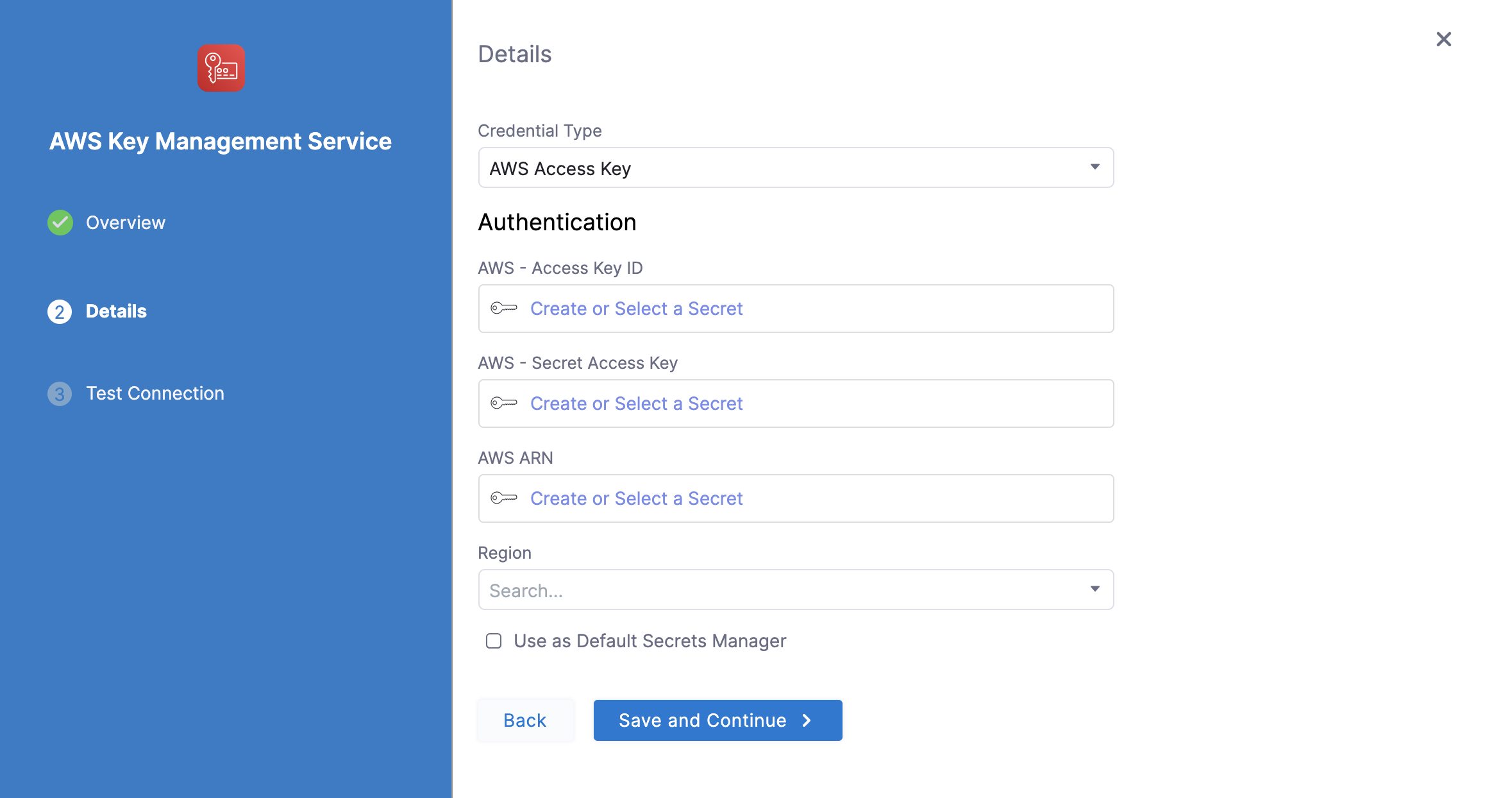The image size is (1485, 798).
Task: Click key icon in AWS Access Key ID field
Action: 503,309
